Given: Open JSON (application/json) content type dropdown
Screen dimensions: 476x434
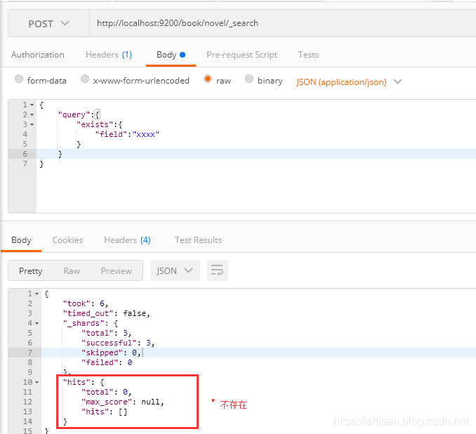Looking at the screenshot, I should tap(349, 81).
